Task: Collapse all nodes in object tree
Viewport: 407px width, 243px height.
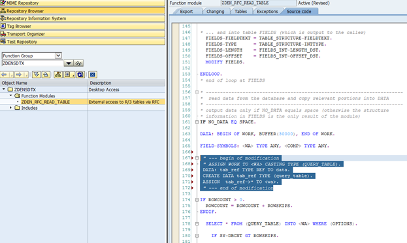Action: [46, 74]
